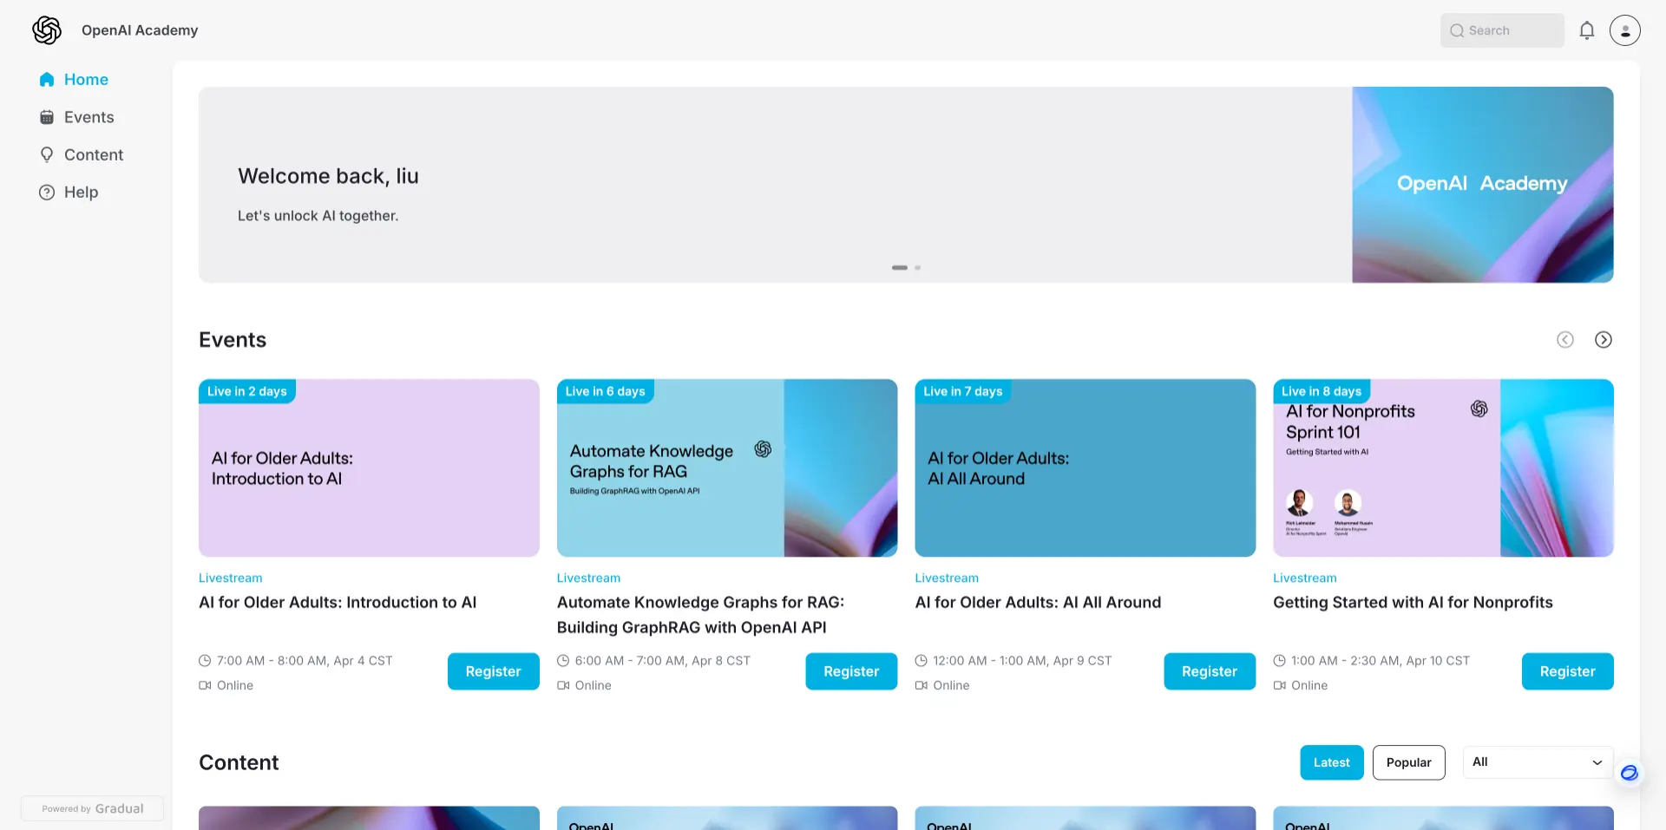The width and height of the screenshot is (1666, 830).
Task: Click the 'Live in 8 days' badge
Action: 1322,391
